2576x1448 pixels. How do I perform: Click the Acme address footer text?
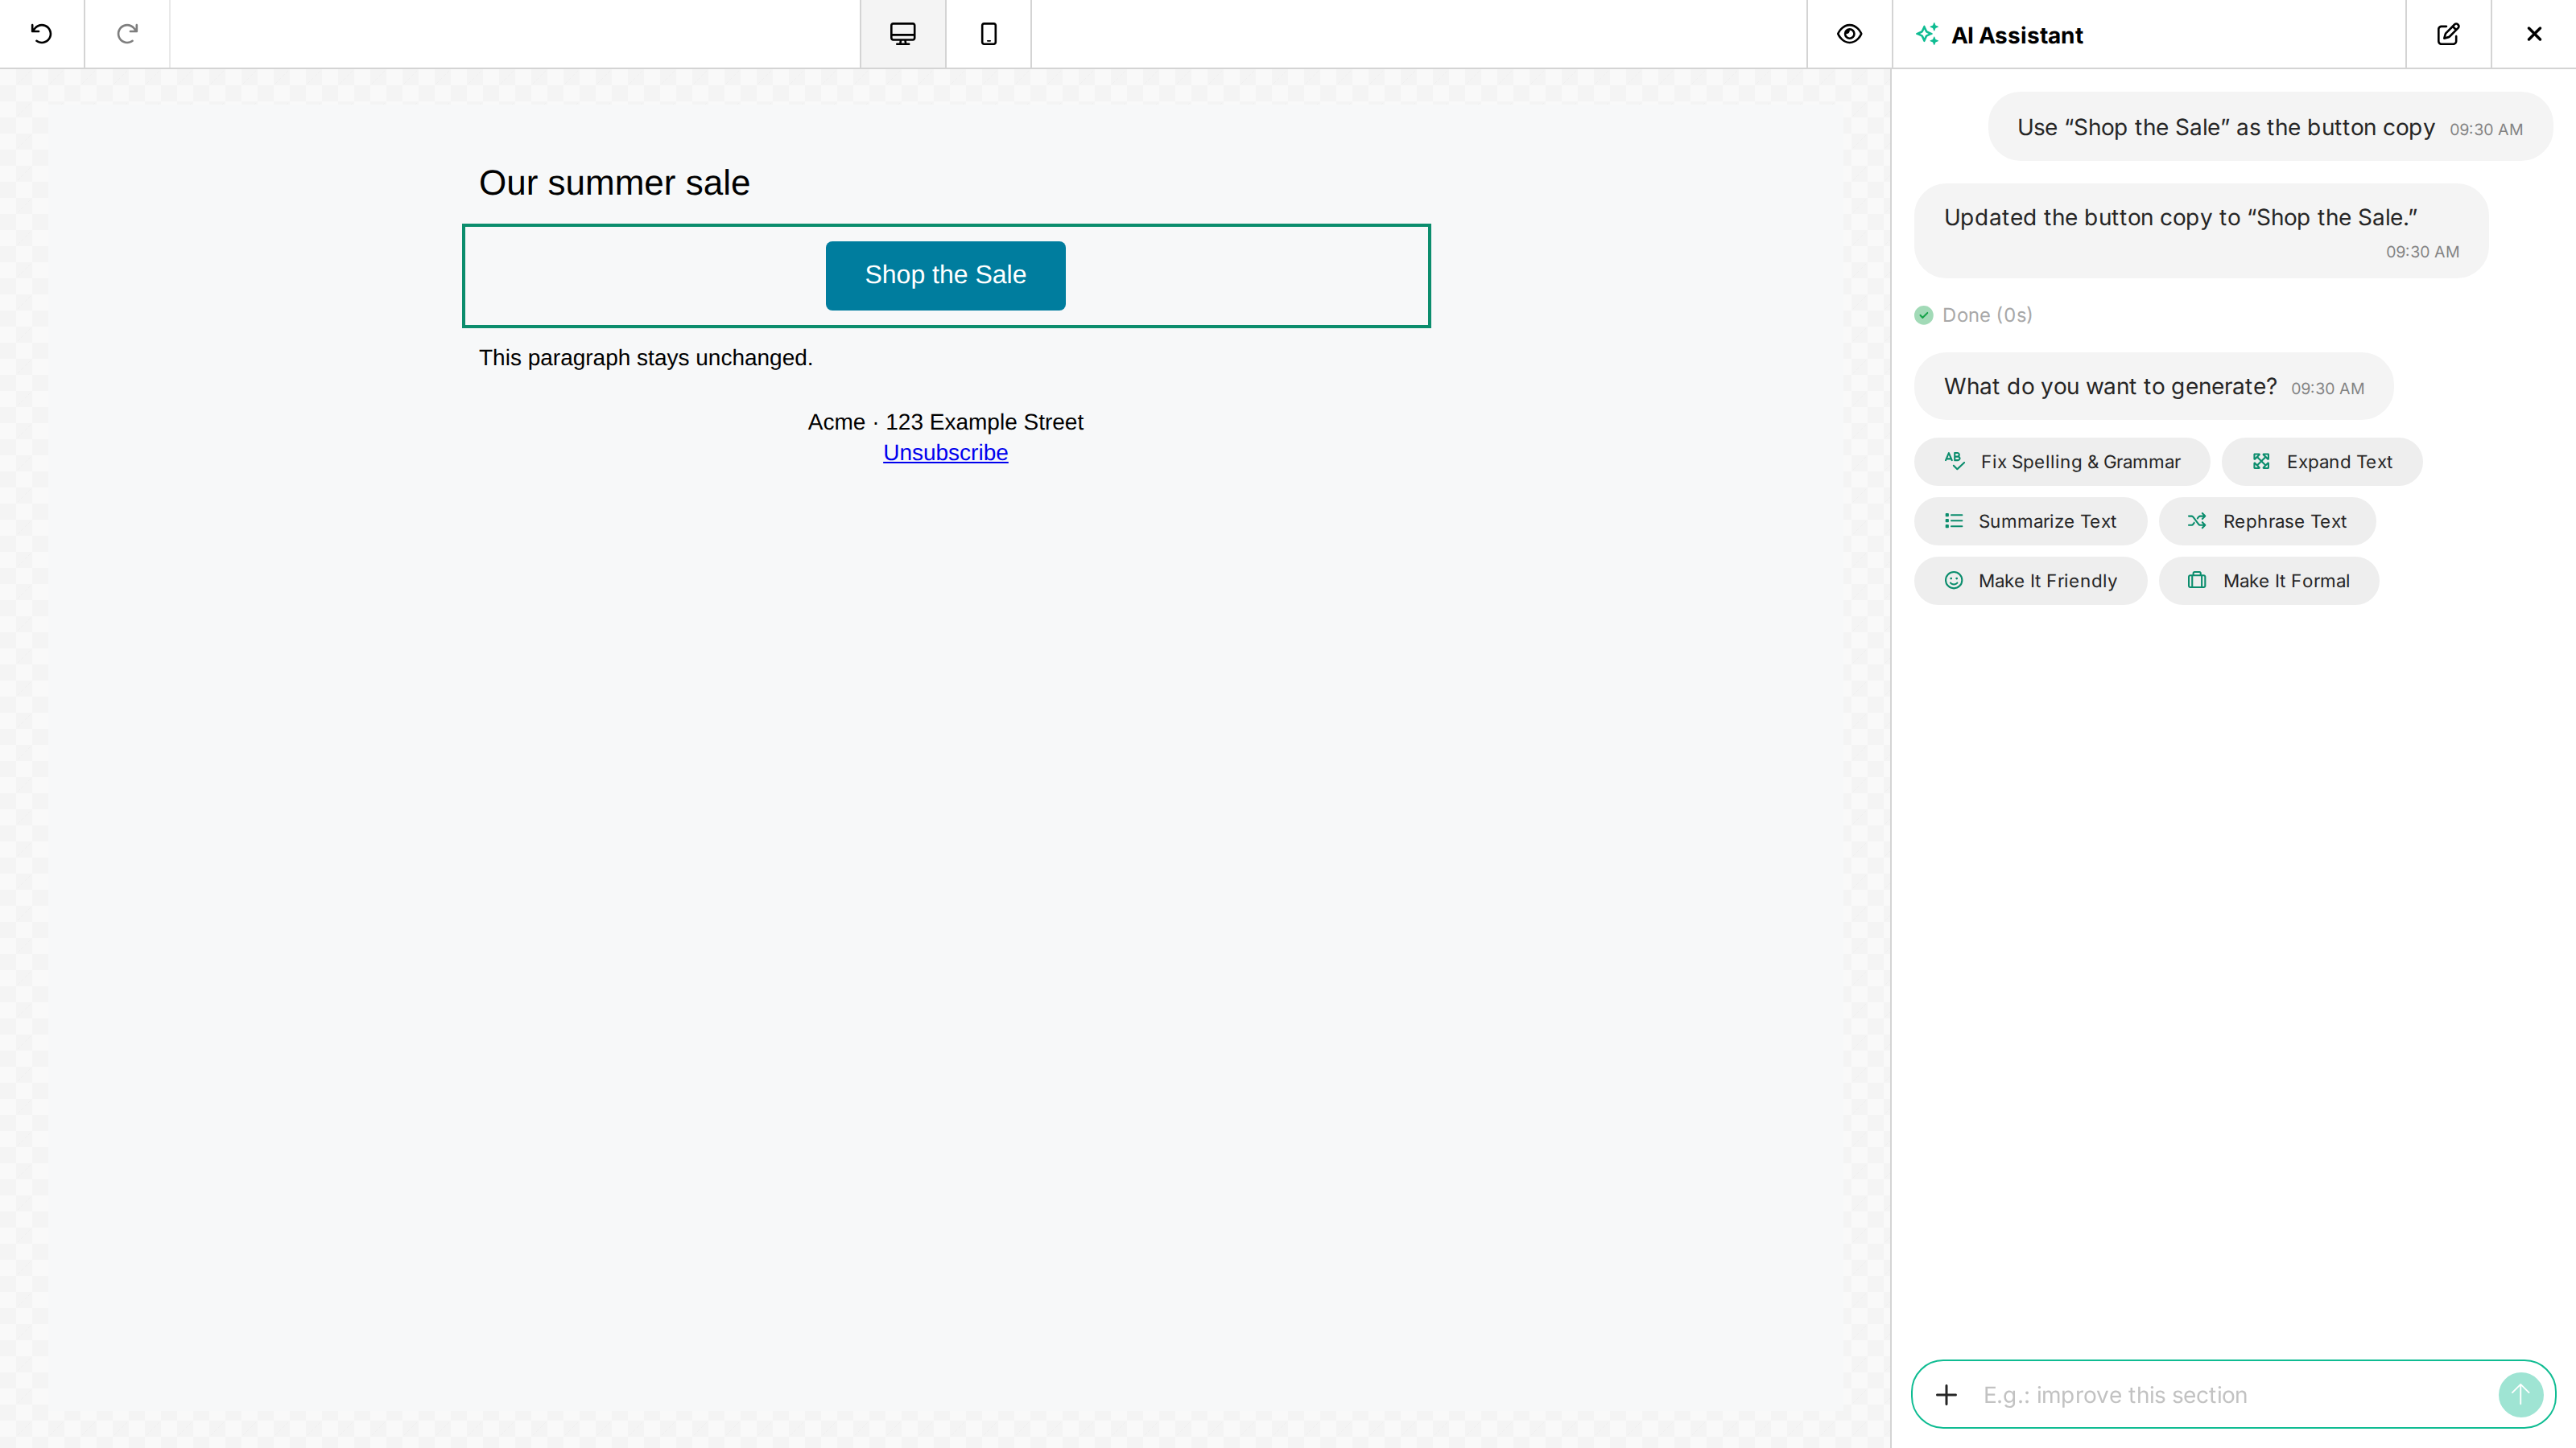click(945, 422)
